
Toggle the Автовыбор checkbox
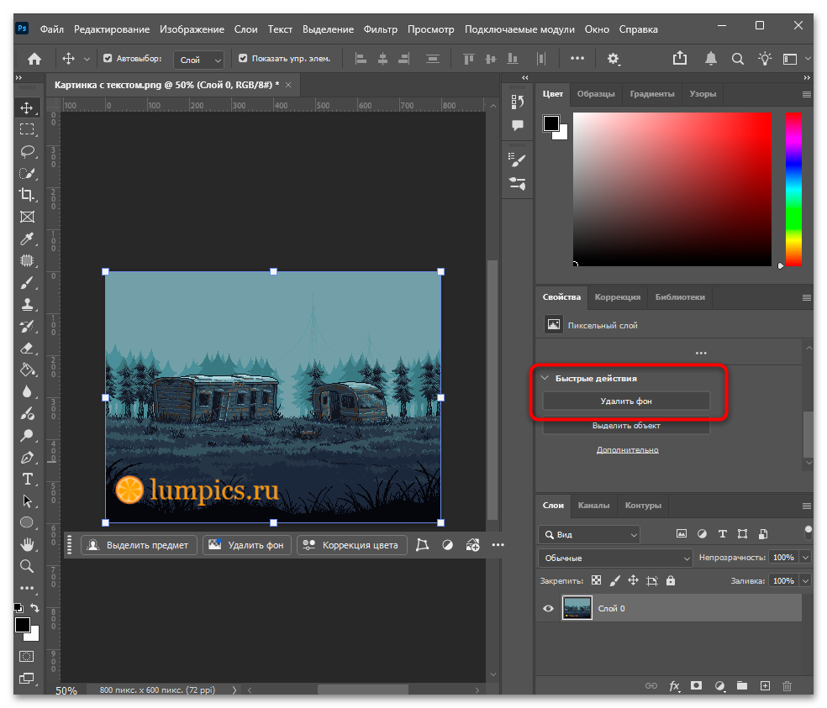point(108,59)
